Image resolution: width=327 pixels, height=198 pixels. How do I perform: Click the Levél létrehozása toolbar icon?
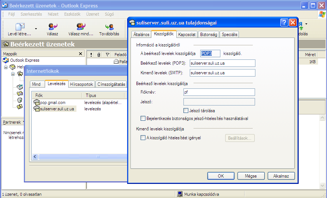19,27
